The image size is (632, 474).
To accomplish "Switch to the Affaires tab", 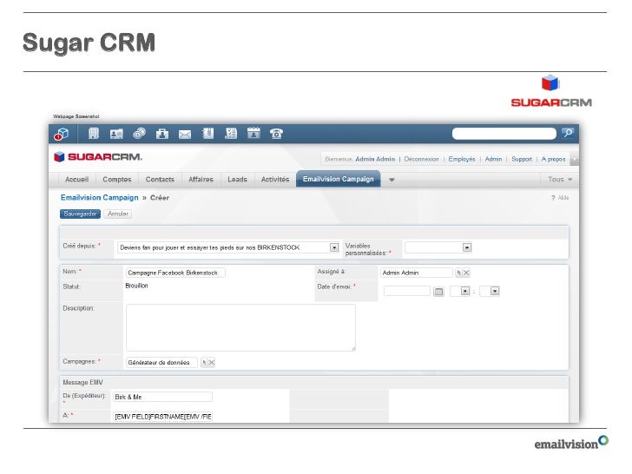I will (201, 180).
